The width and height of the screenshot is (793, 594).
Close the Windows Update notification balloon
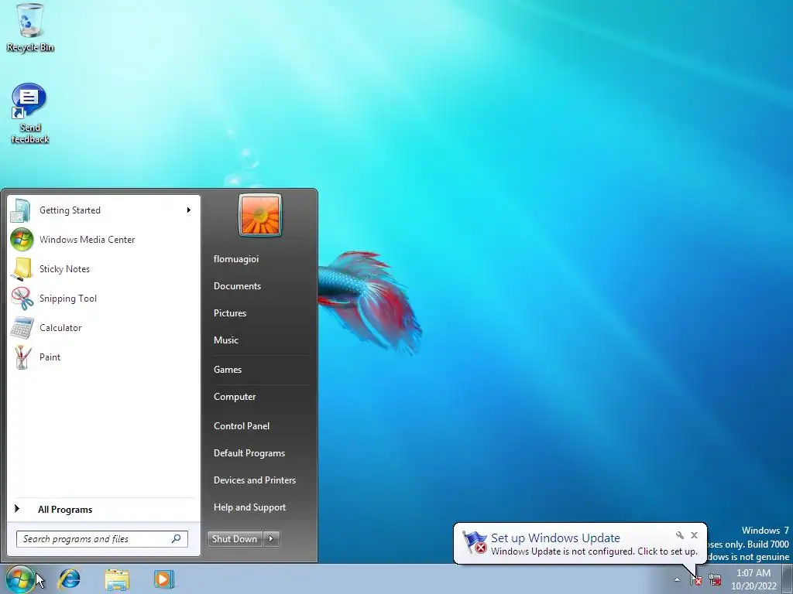[x=695, y=535]
